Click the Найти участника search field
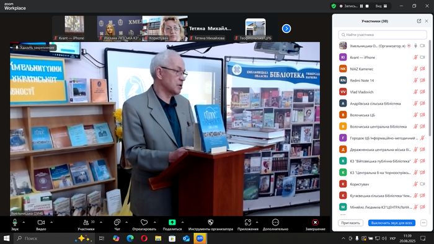 pos(383,35)
